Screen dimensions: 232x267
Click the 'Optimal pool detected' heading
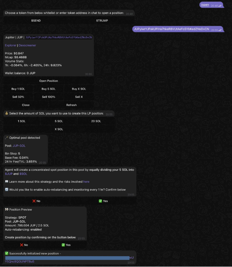click(24, 138)
